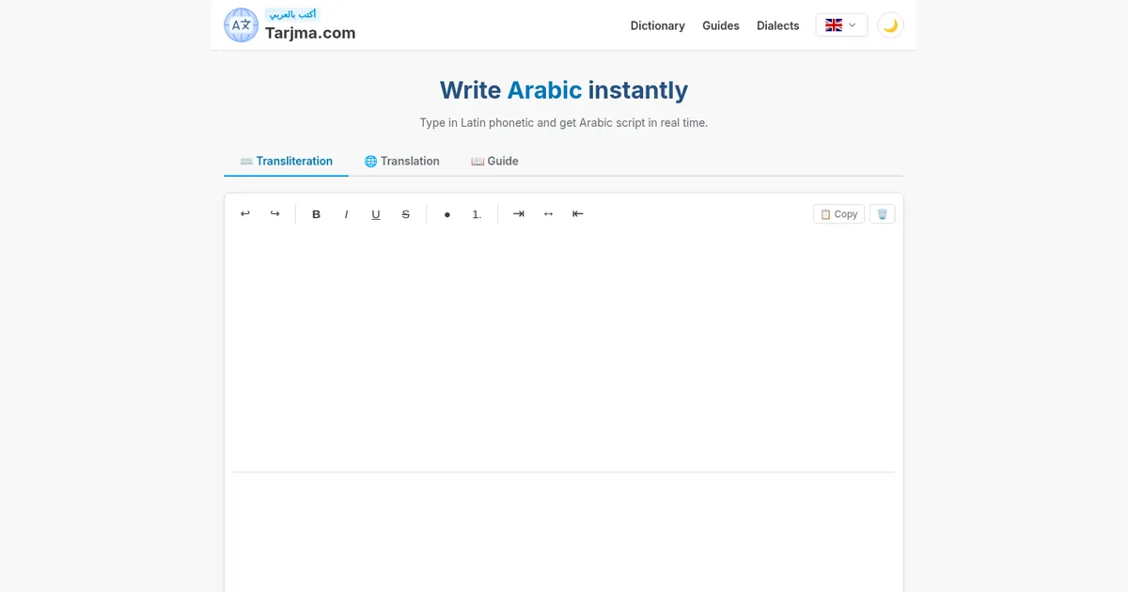
Task: Copy the editor text with Copy button
Action: (838, 214)
